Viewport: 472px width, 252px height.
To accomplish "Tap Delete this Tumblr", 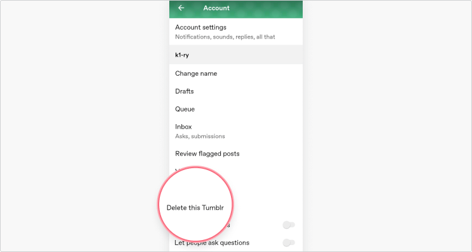I will click(x=195, y=208).
